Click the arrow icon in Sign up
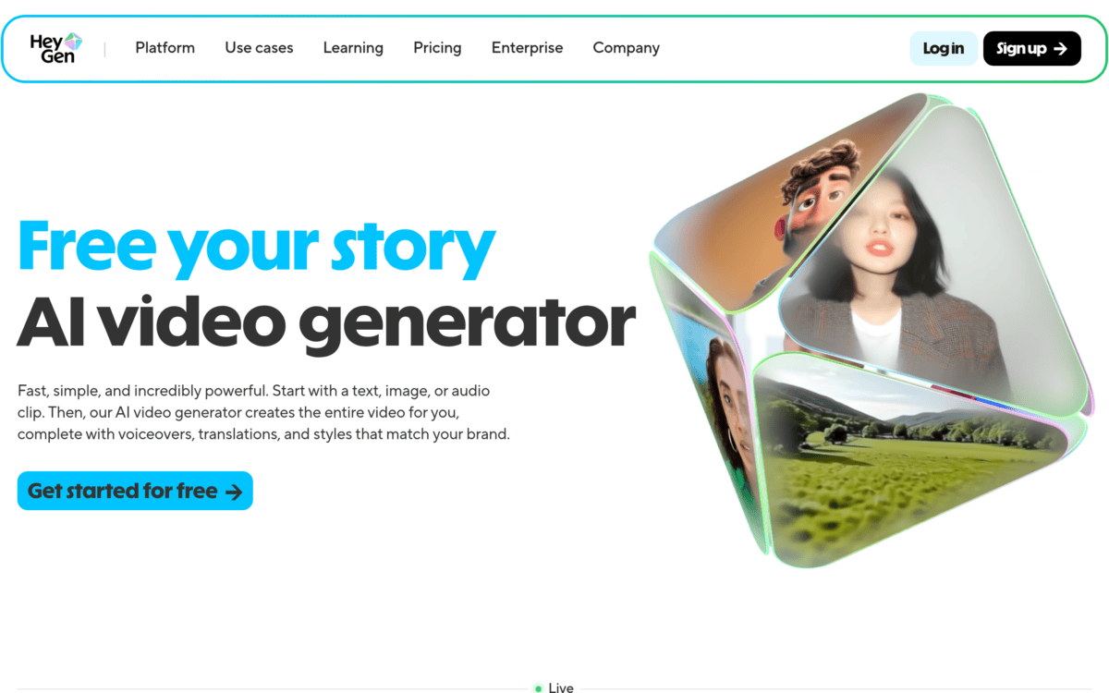The height and width of the screenshot is (693, 1109). tap(1060, 49)
